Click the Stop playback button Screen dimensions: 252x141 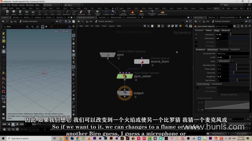pos(13,124)
